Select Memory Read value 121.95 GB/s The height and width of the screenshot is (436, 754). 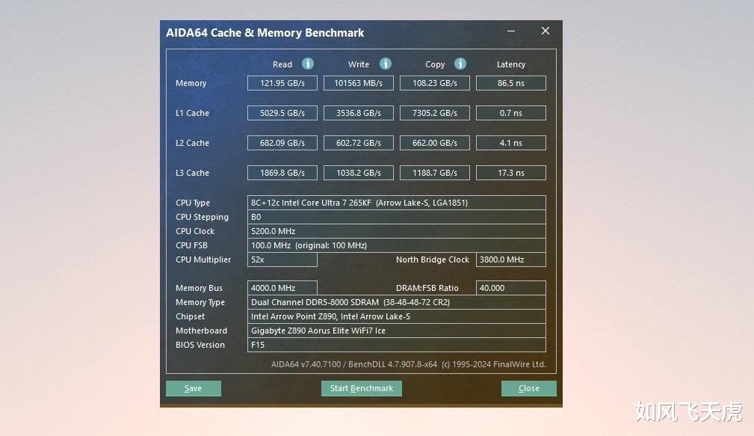click(282, 83)
